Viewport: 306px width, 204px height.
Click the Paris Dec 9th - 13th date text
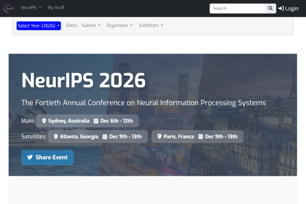tap(221, 136)
